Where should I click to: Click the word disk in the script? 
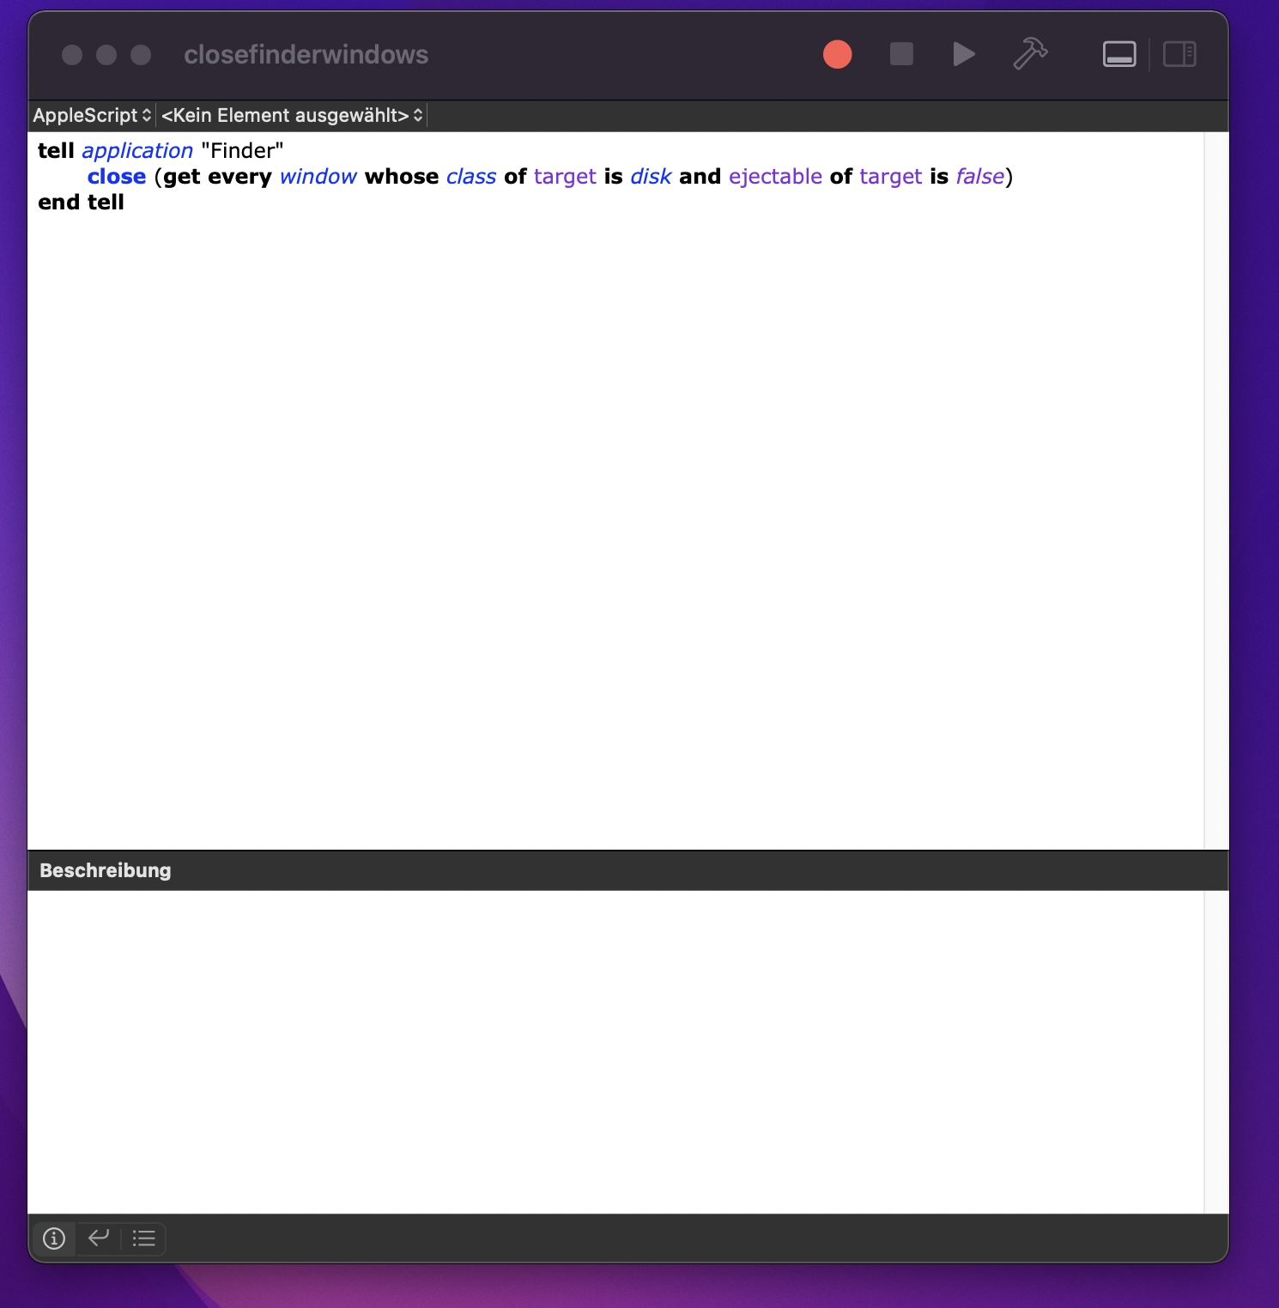click(651, 177)
